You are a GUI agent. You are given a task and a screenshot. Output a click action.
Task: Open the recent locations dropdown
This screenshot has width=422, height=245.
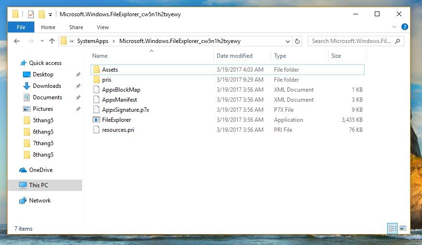42,41
